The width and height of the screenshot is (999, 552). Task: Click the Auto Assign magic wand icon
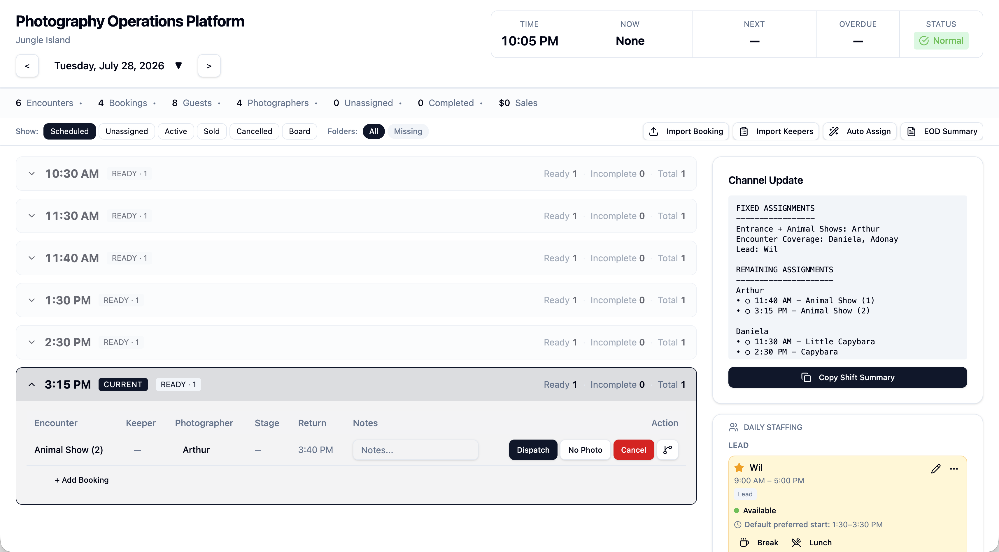833,131
